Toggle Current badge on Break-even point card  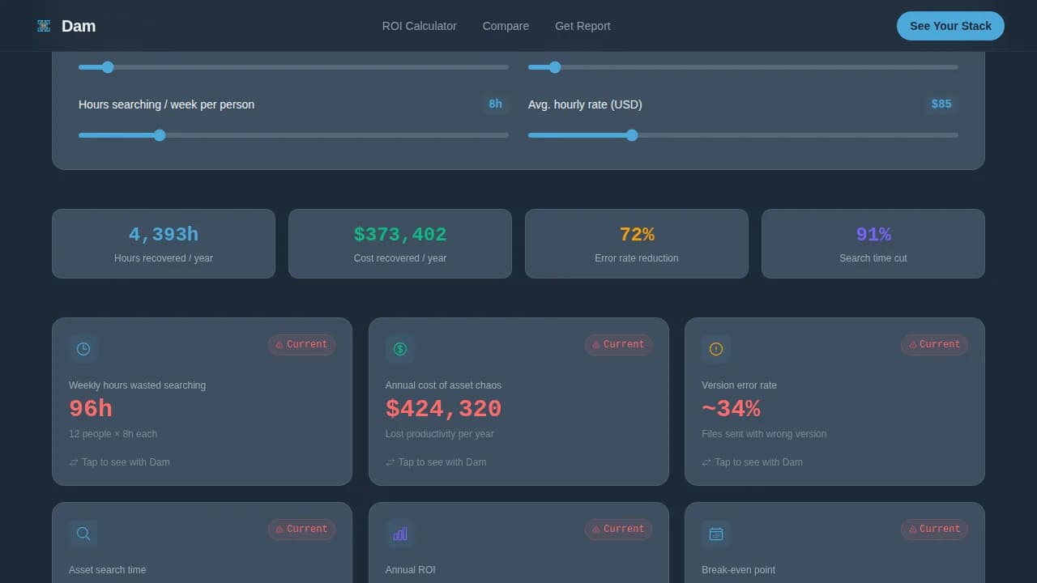[x=934, y=530]
